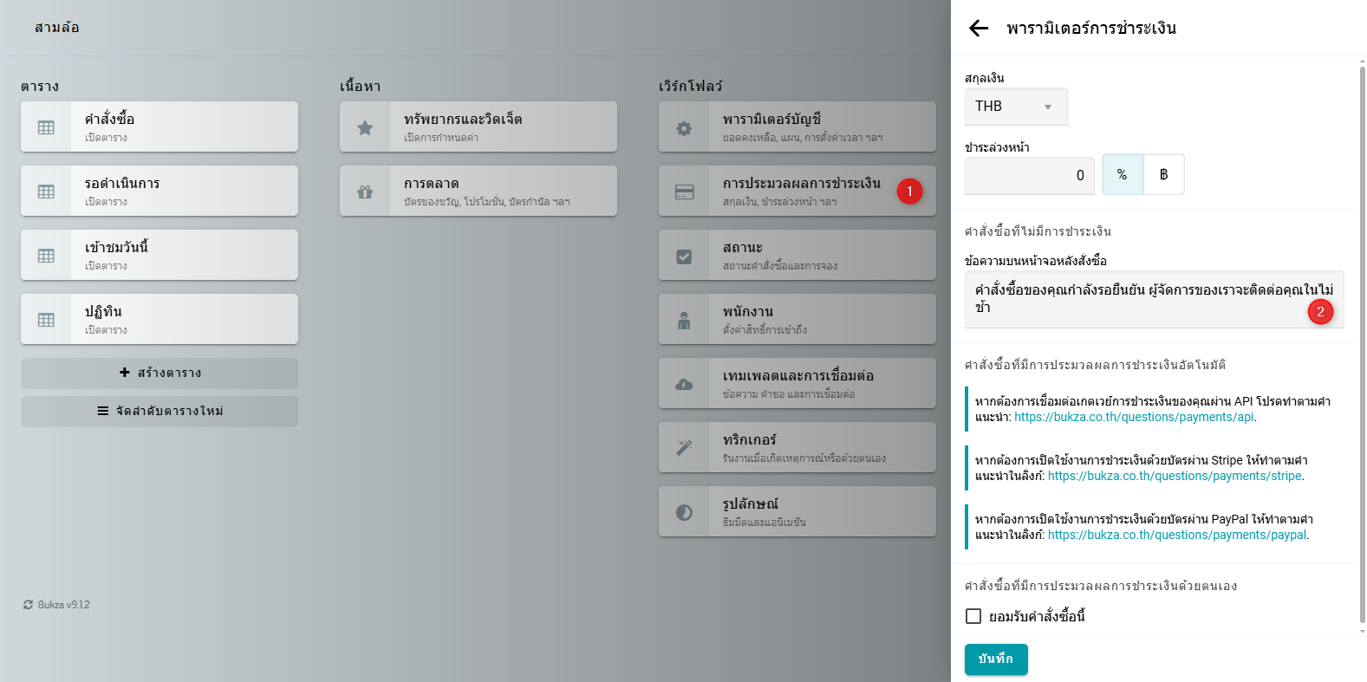Open the Stripe payments help link
Image resolution: width=1367 pixels, height=682 pixels.
1175,476
